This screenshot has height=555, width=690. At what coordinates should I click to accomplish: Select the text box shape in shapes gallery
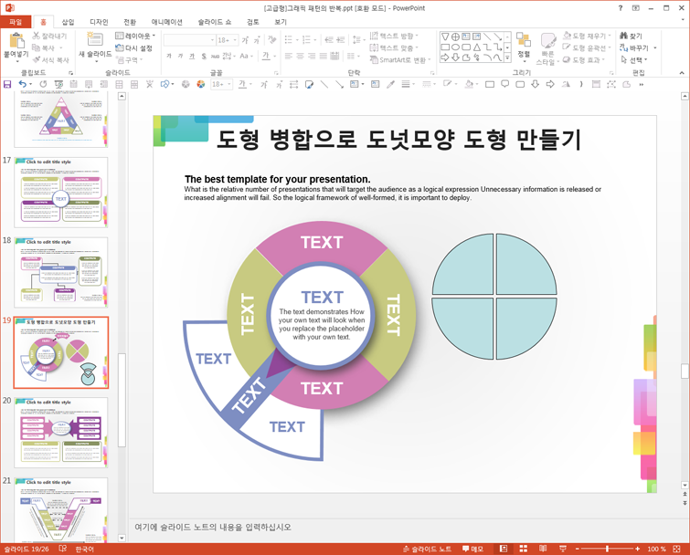[x=466, y=37]
